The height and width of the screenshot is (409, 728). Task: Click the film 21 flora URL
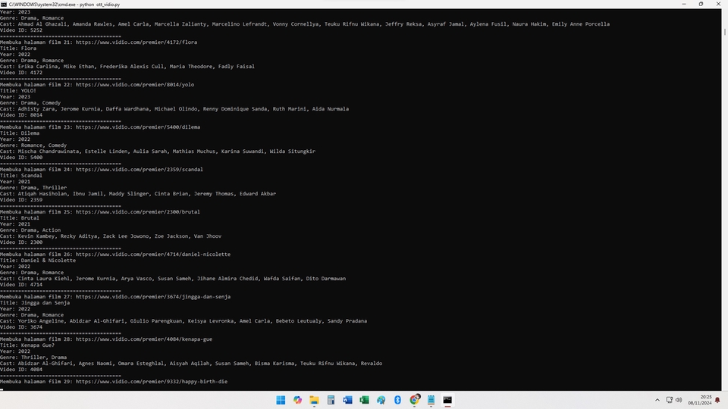coord(136,42)
